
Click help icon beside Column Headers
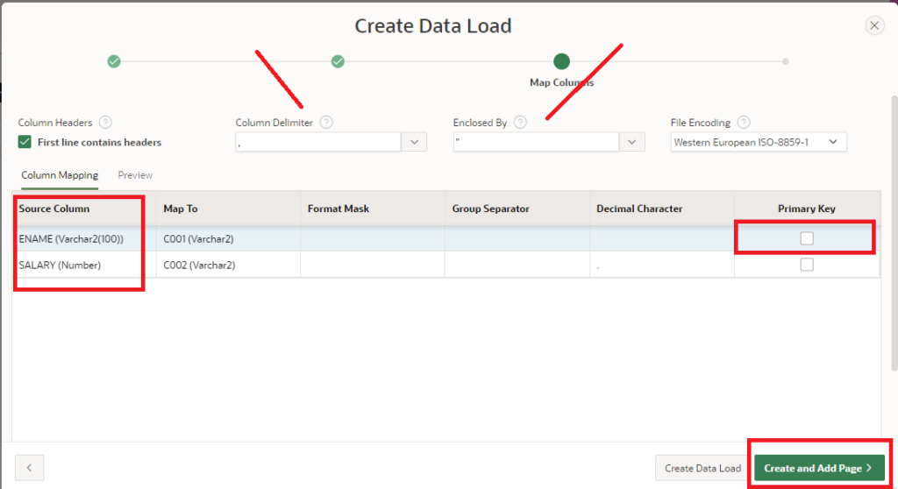click(106, 123)
